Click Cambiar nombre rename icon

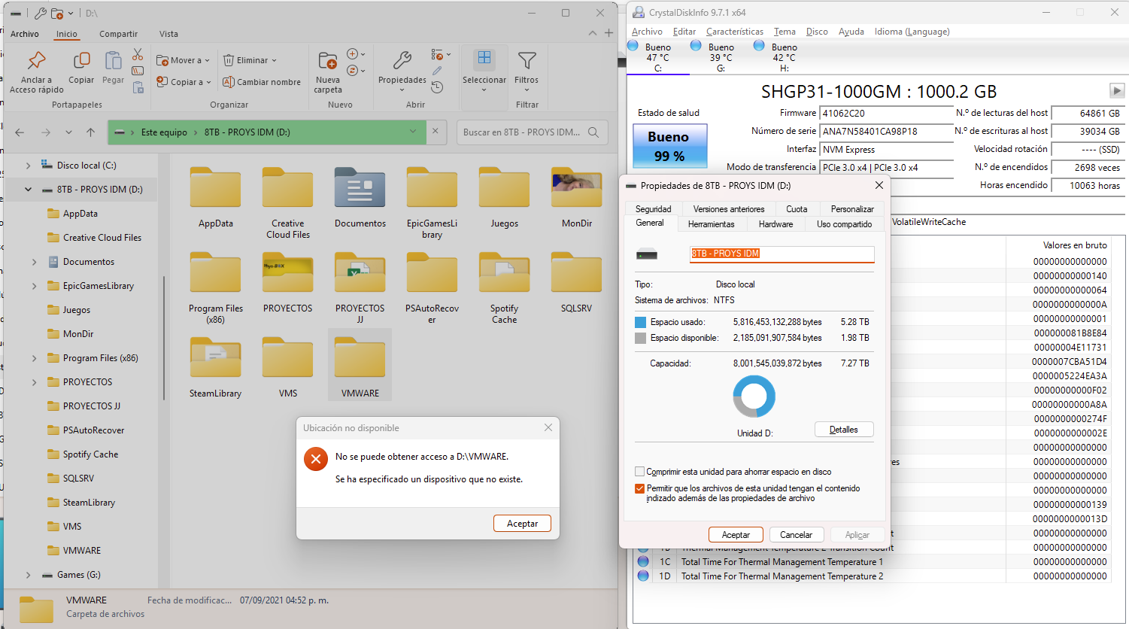coord(229,82)
